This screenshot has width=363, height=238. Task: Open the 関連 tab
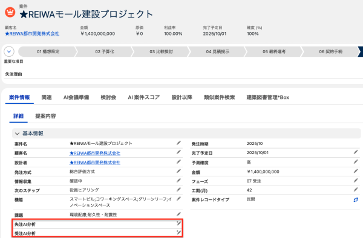pyautogui.click(x=47, y=97)
